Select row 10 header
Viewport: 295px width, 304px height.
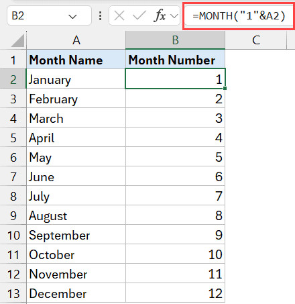pyautogui.click(x=13, y=234)
